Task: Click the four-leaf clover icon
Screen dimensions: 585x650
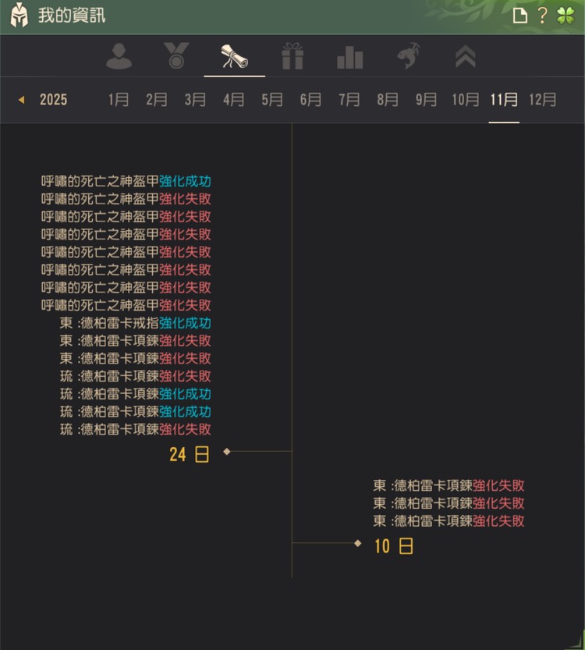Action: pyautogui.click(x=566, y=16)
